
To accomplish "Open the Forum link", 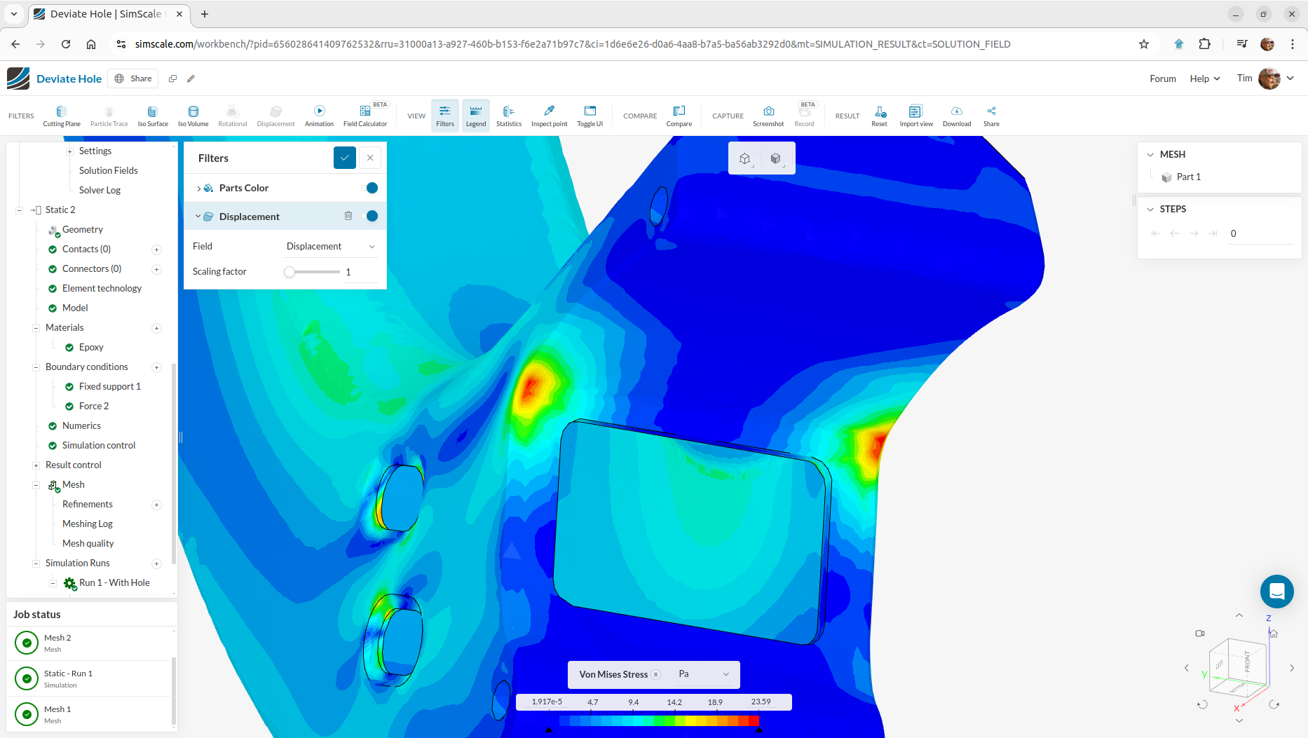I will (1163, 78).
